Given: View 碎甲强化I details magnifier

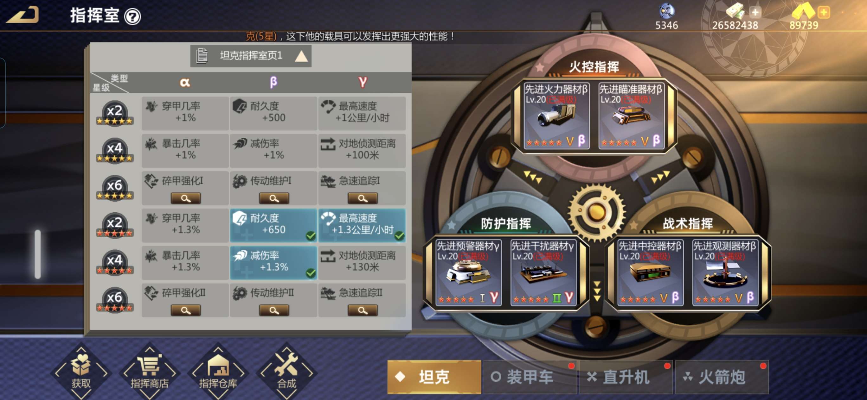Looking at the screenshot, I should pyautogui.click(x=186, y=198).
